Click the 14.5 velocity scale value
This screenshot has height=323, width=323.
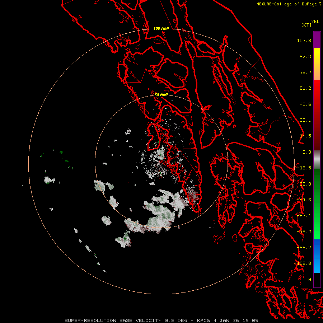click(305, 136)
